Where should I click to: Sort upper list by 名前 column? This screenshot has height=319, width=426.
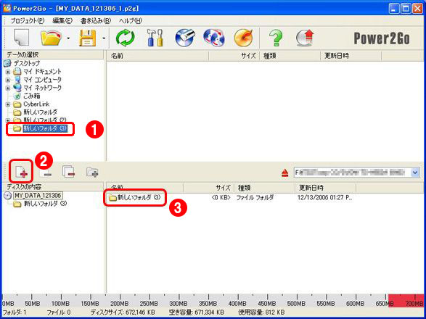(157, 56)
